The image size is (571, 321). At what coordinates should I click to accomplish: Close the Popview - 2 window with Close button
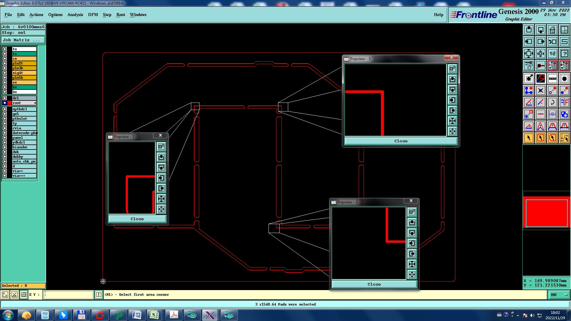(x=374, y=284)
